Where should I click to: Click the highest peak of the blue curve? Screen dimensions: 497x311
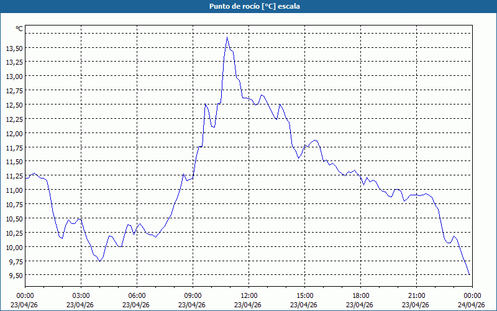pos(227,37)
